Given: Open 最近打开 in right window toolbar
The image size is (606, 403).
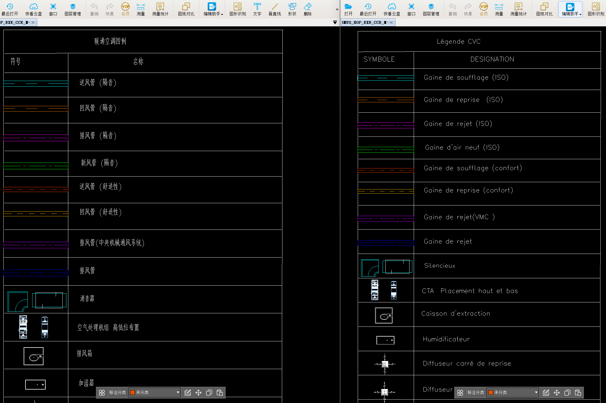Looking at the screenshot, I should pyautogui.click(x=368, y=9).
